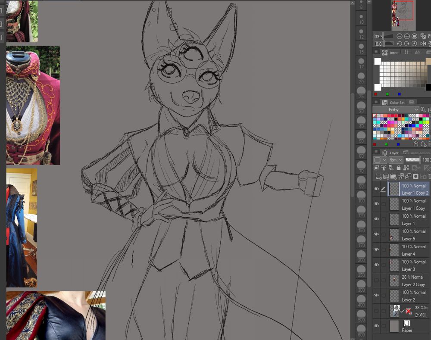This screenshot has height=340, width=431.
Task: Rotate canvas left using Navigator icon
Action: pos(400,44)
